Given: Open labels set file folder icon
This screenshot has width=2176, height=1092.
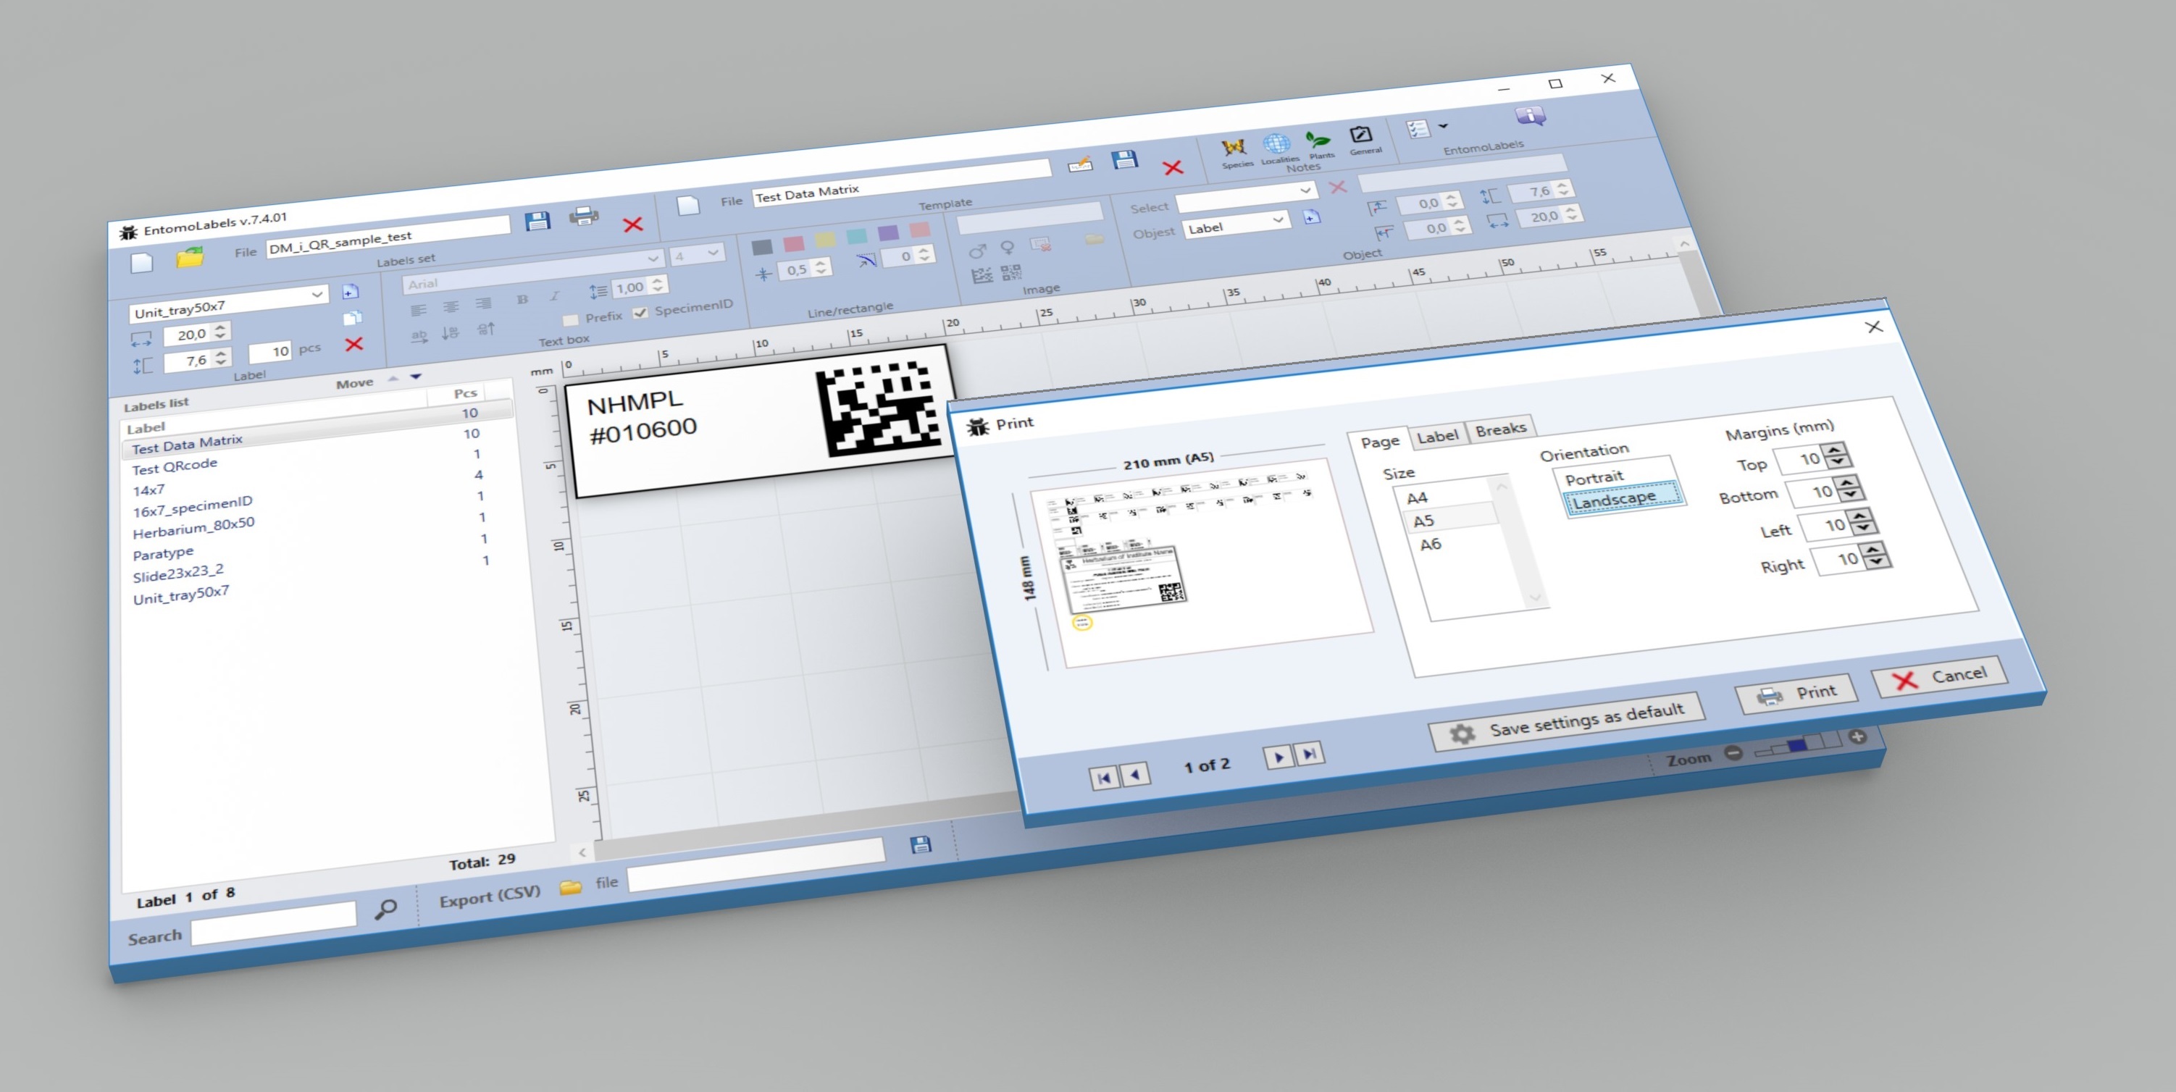Looking at the screenshot, I should [189, 258].
